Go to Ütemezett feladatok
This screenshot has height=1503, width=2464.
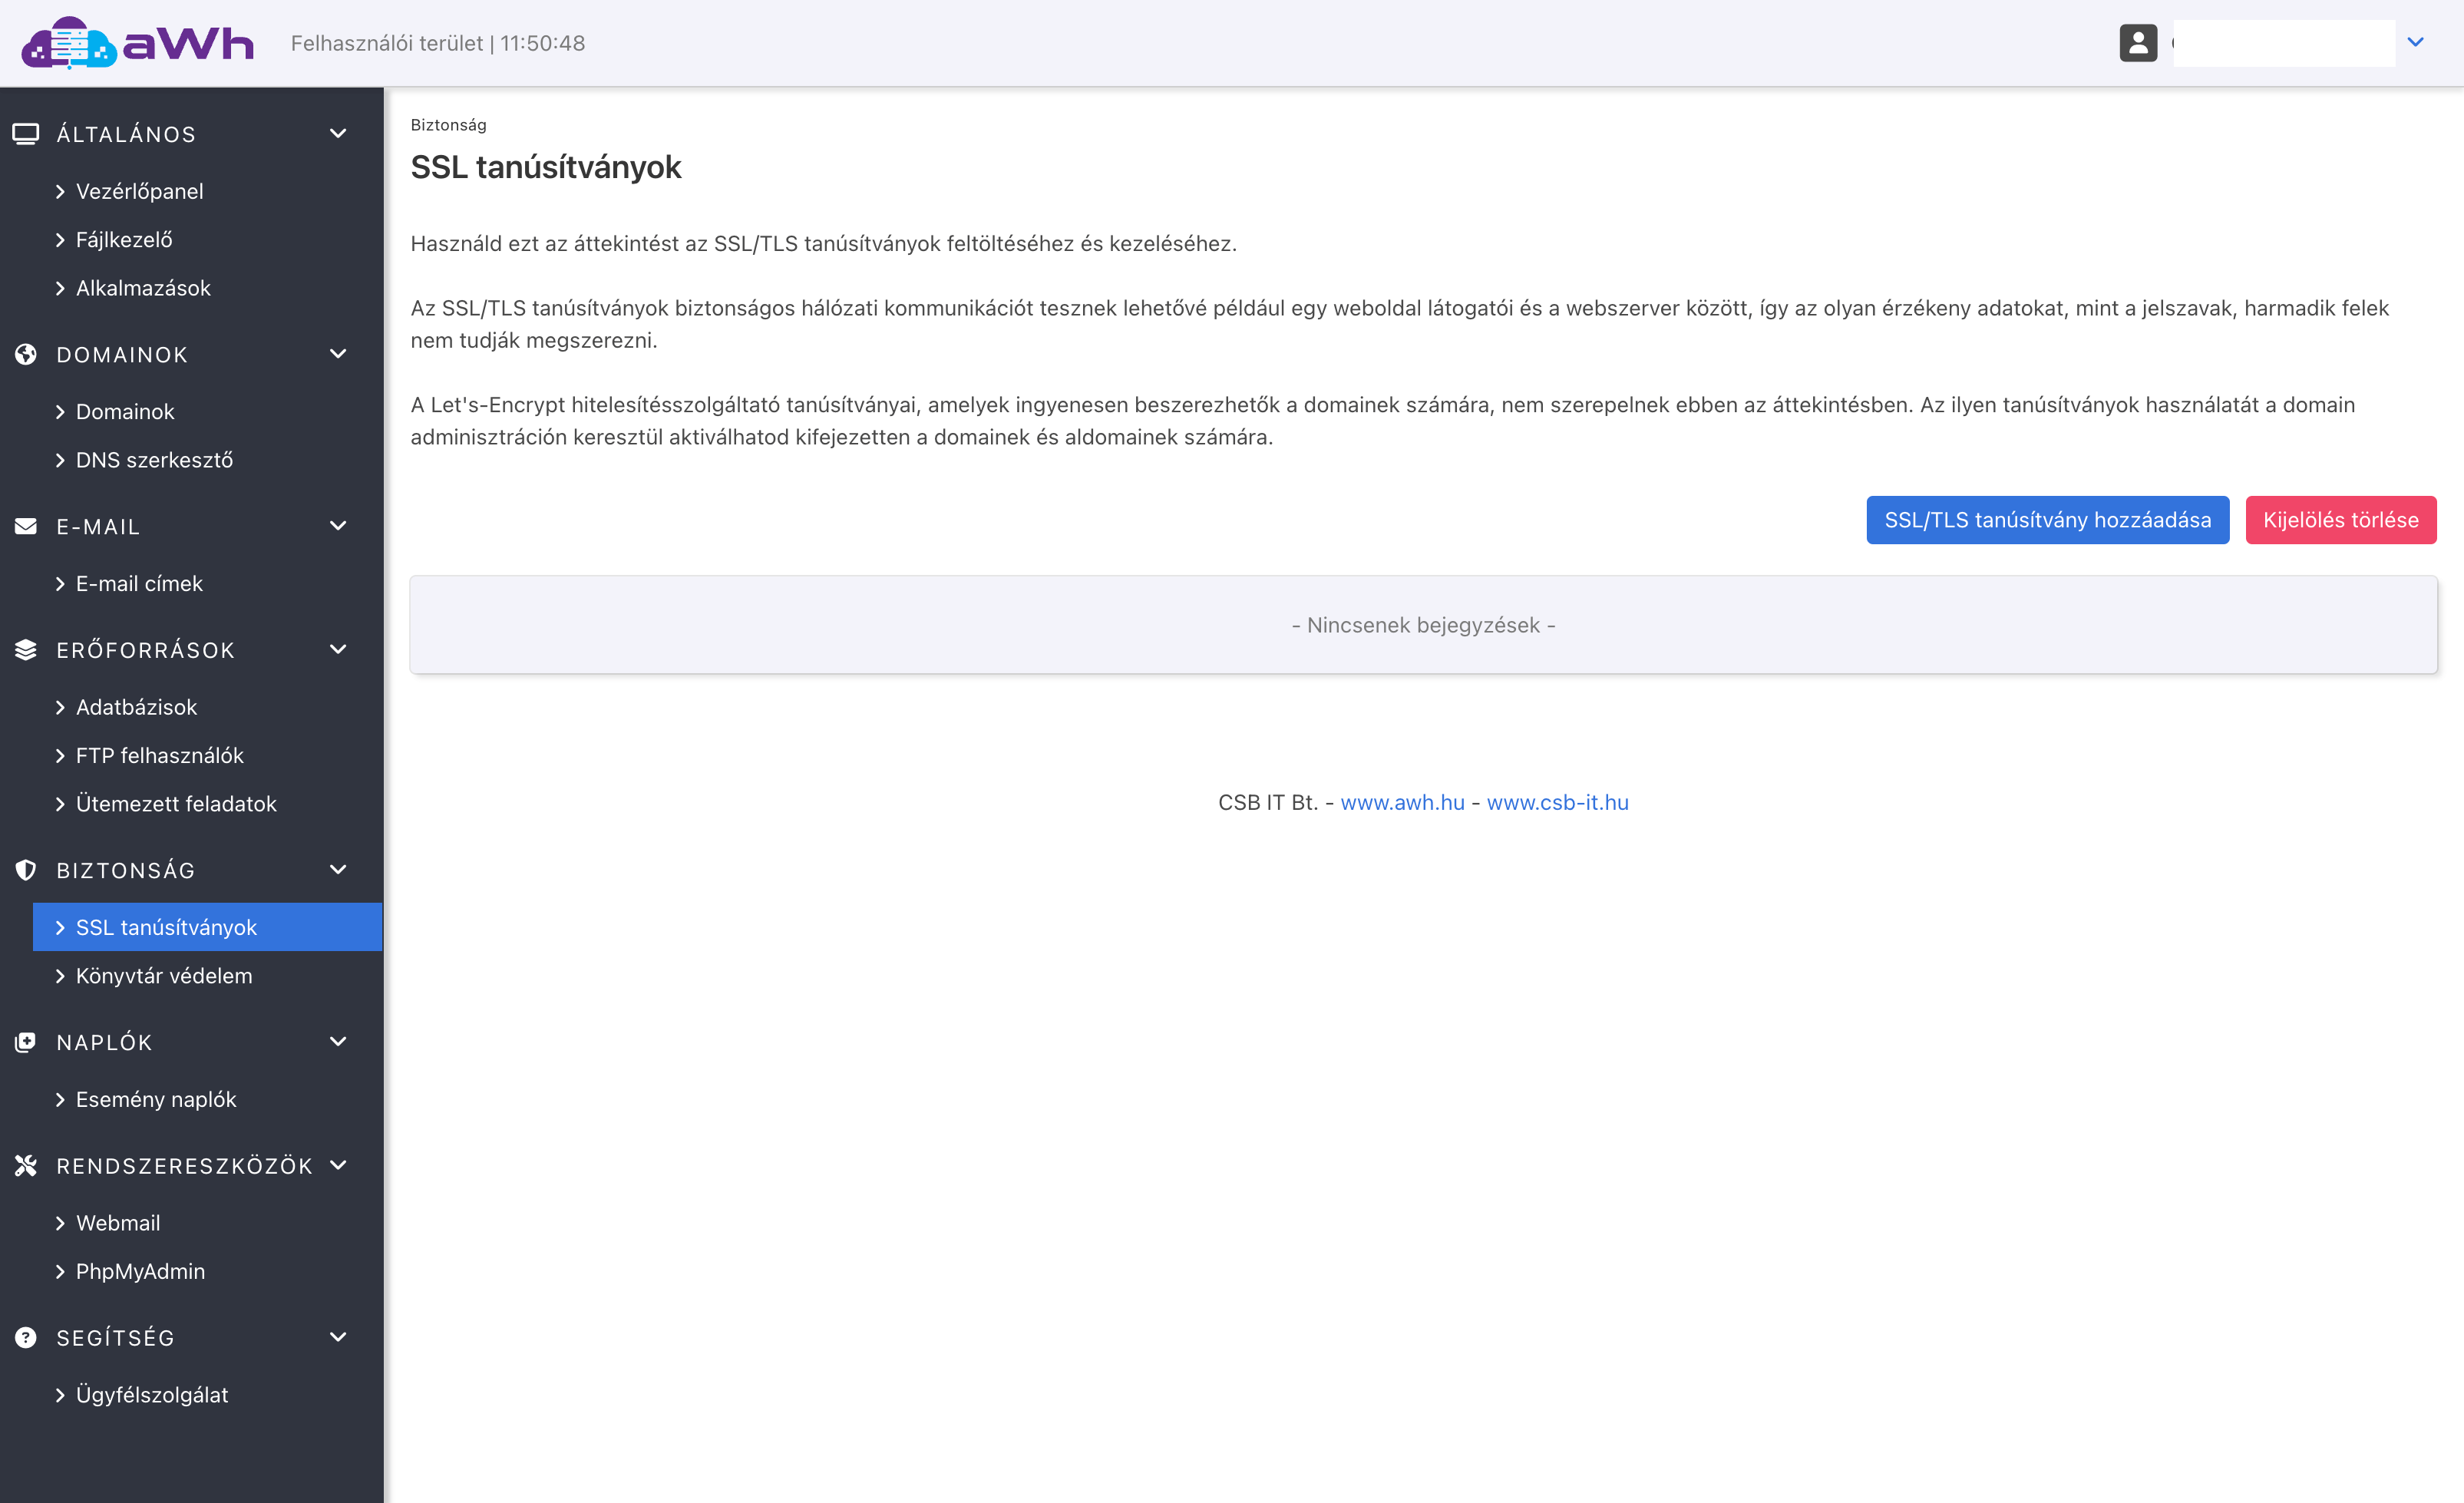[207, 804]
